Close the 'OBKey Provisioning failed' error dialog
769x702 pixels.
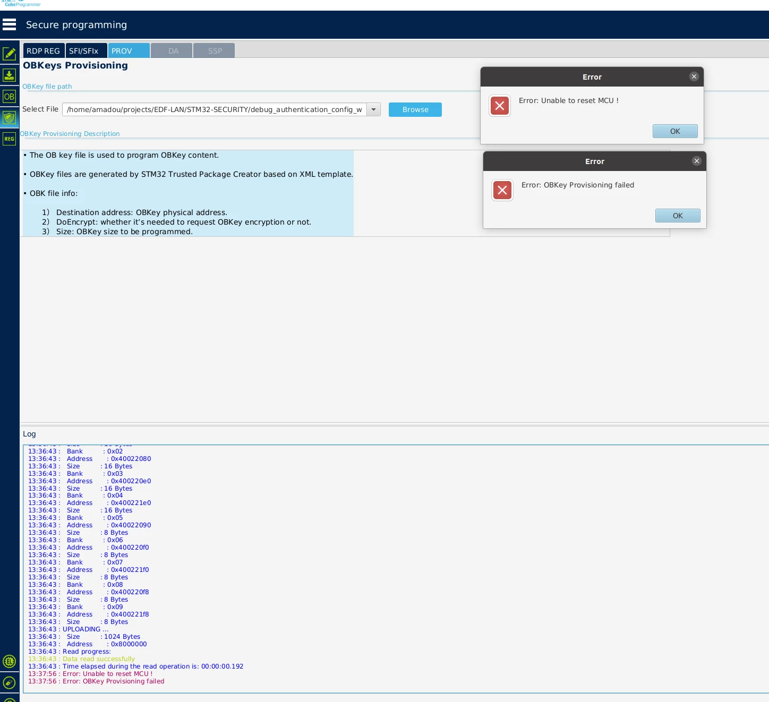pos(697,161)
